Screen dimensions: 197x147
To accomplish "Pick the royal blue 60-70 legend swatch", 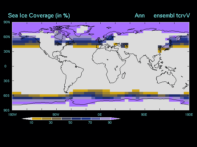I will coord(86,119).
